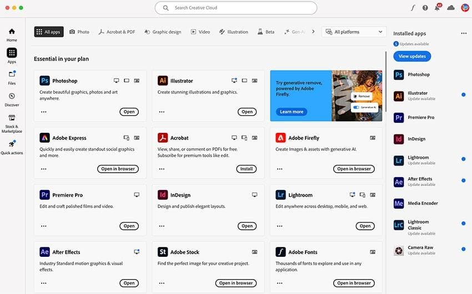472x294 pixels.
Task: Open Photoshop from its card
Action: [129, 112]
